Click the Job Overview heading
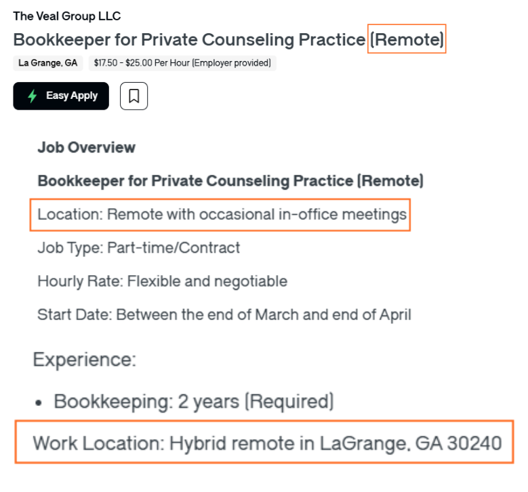Viewport: 528px width, 492px height. (x=86, y=148)
